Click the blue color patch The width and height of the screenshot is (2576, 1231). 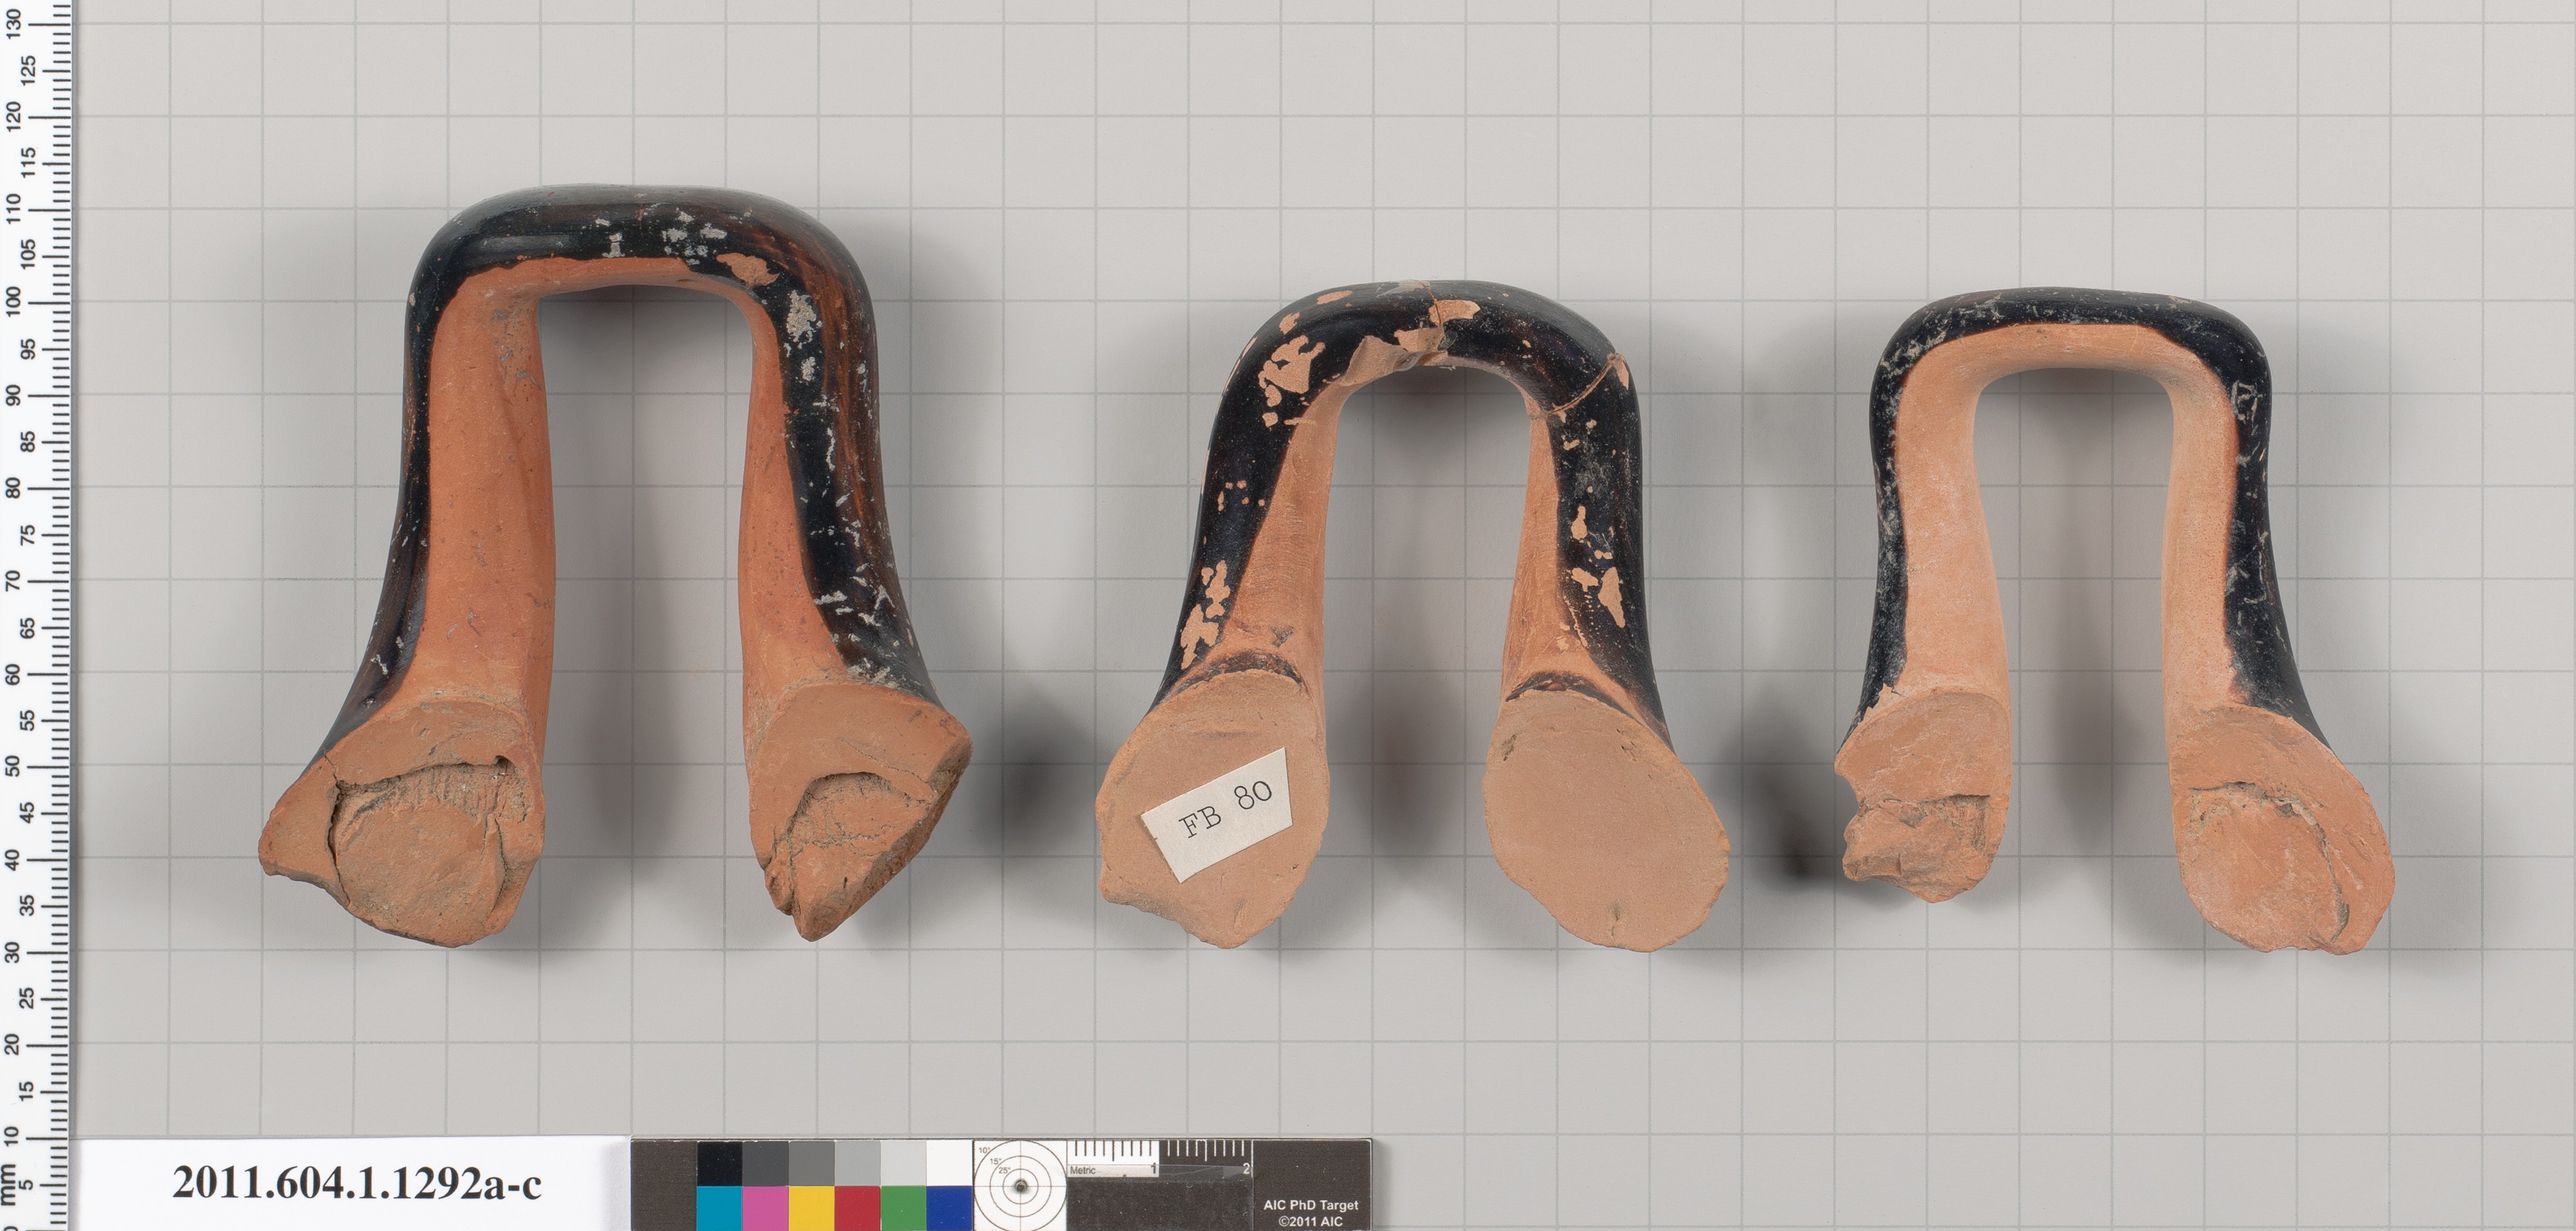[949, 1208]
